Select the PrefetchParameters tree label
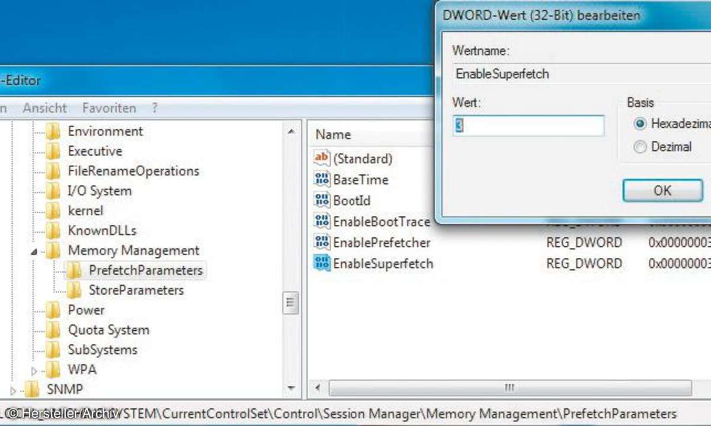The image size is (711, 426). (146, 270)
